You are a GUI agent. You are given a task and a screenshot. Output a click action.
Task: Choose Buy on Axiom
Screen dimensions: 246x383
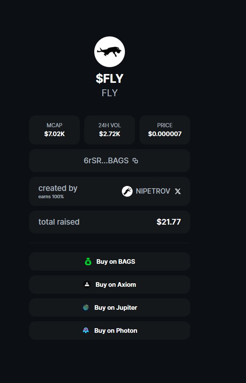pyautogui.click(x=109, y=284)
